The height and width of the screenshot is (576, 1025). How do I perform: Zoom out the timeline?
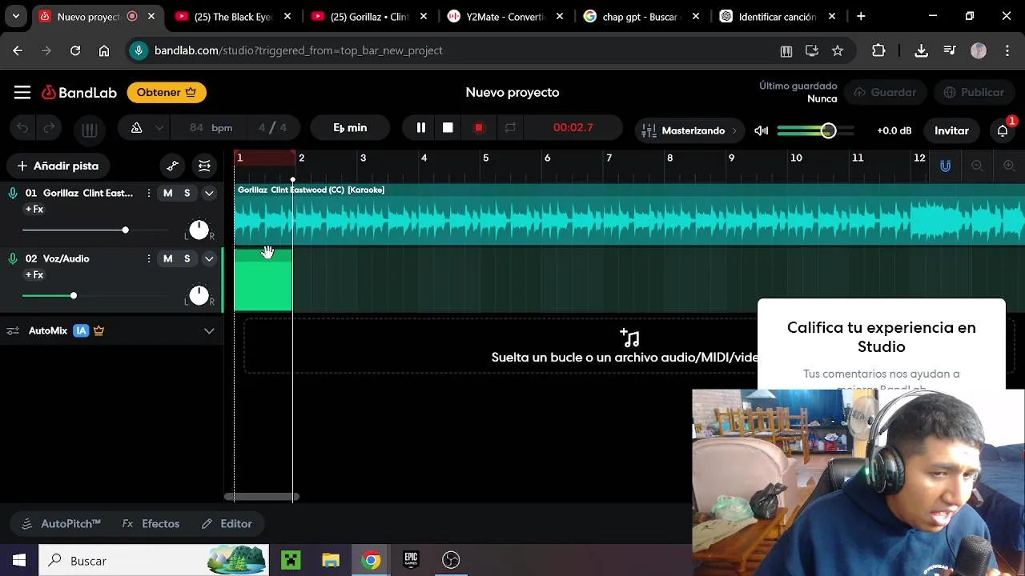pyautogui.click(x=977, y=166)
